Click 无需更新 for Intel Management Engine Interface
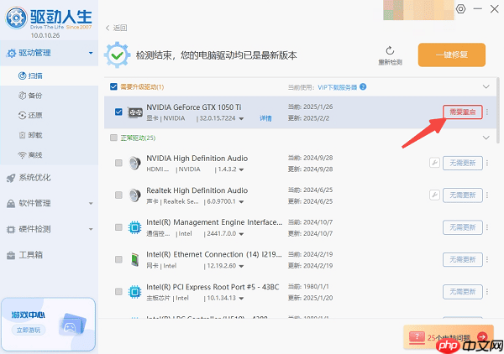This screenshot has height=354, width=504. (463, 227)
